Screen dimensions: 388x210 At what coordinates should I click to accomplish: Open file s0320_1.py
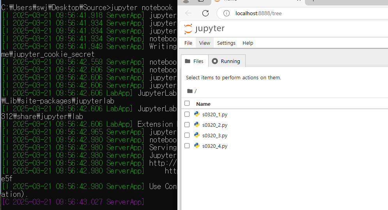(215, 114)
